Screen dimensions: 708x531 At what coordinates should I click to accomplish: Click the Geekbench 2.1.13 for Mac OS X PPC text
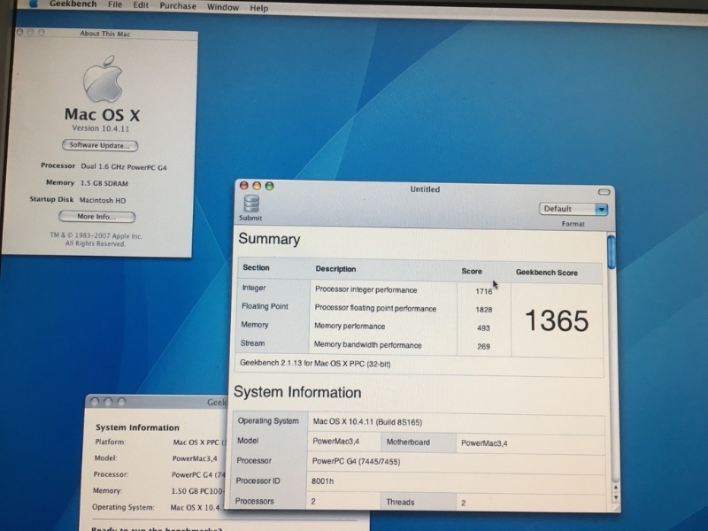point(315,364)
